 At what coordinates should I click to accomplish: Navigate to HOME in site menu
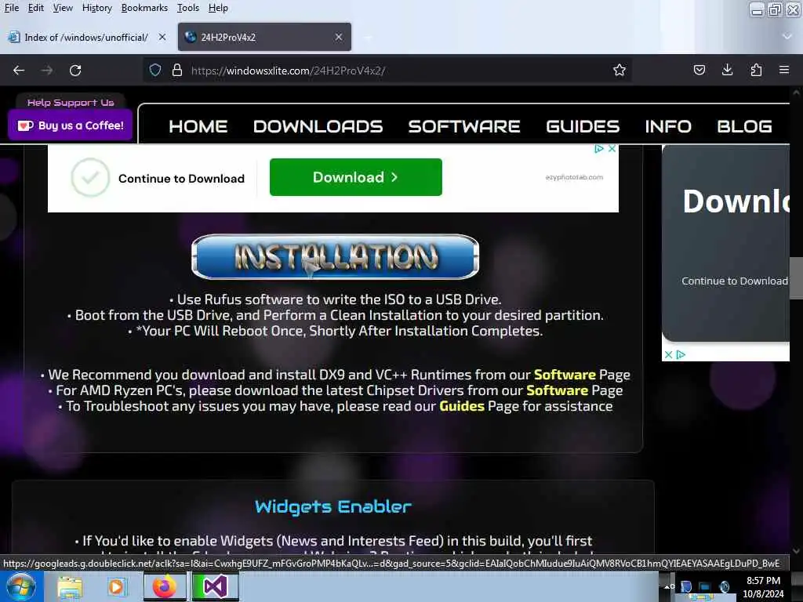pyautogui.click(x=198, y=126)
